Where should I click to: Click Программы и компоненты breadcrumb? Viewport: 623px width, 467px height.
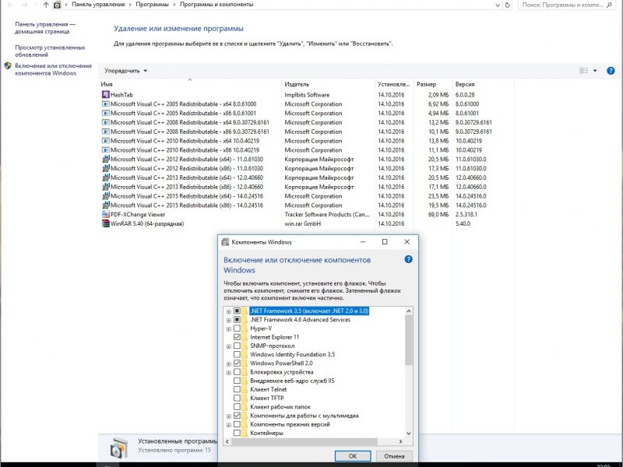tap(216, 5)
